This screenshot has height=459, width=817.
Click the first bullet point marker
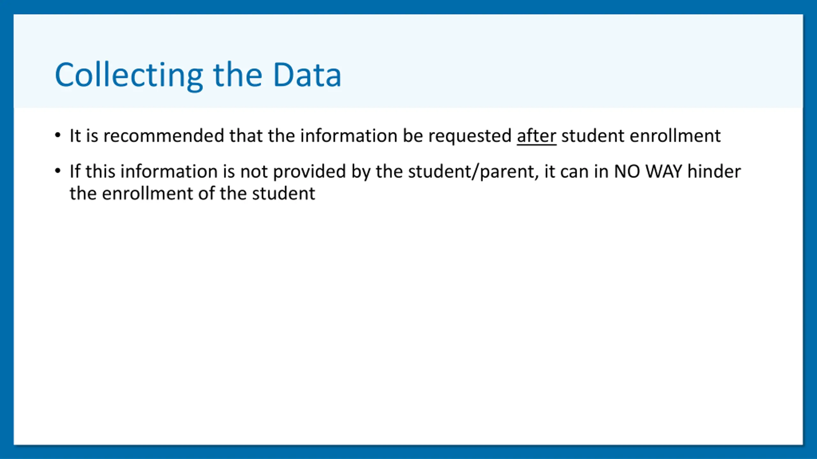57,135
